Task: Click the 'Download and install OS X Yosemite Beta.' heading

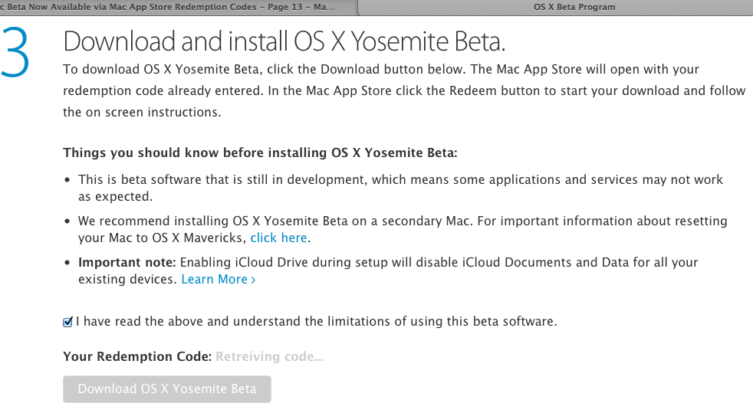Action: [284, 41]
